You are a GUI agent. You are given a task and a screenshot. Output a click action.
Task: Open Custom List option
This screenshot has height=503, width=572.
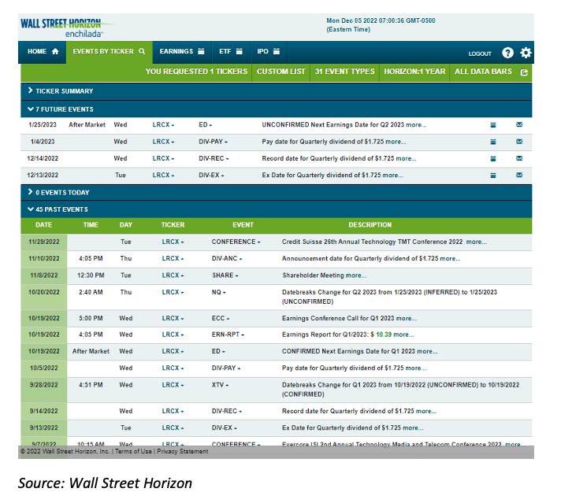tap(281, 72)
